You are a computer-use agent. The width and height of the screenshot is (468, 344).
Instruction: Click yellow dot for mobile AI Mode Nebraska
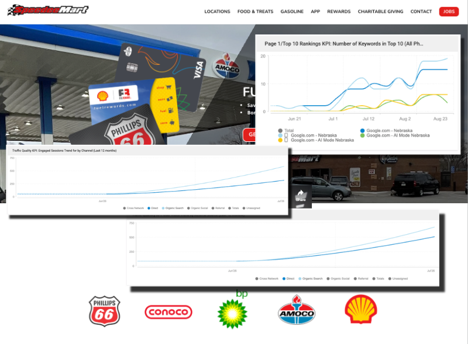[280, 140]
